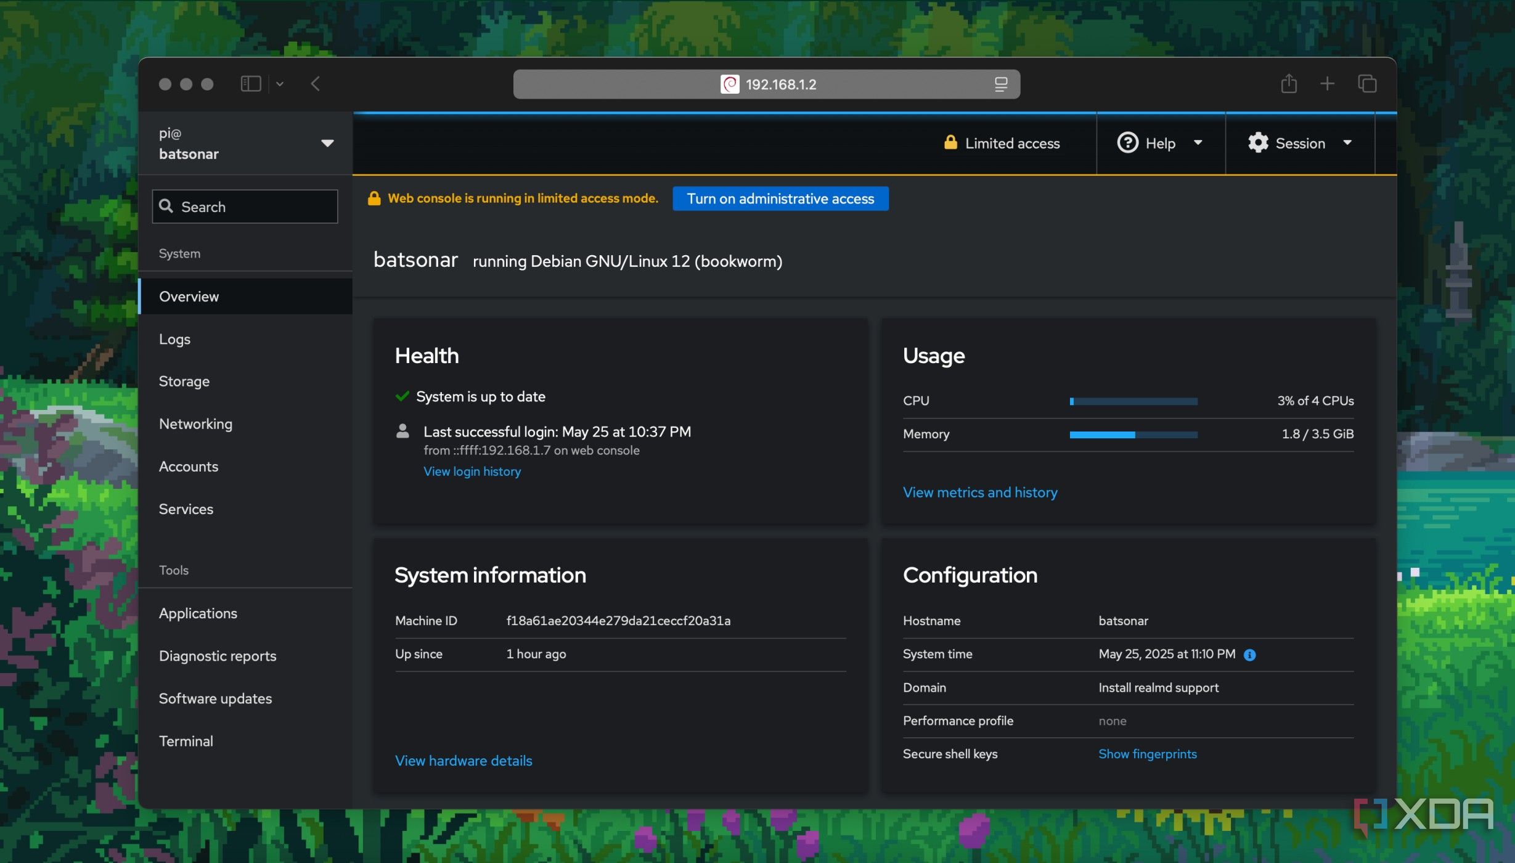The height and width of the screenshot is (863, 1515).
Task: Click the address bar showing 192.168.1.2
Action: click(766, 84)
